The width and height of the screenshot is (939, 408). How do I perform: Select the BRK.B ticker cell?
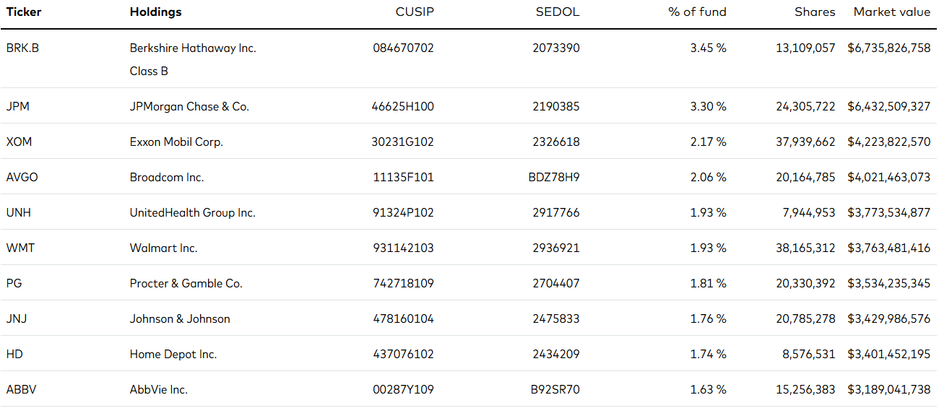22,48
